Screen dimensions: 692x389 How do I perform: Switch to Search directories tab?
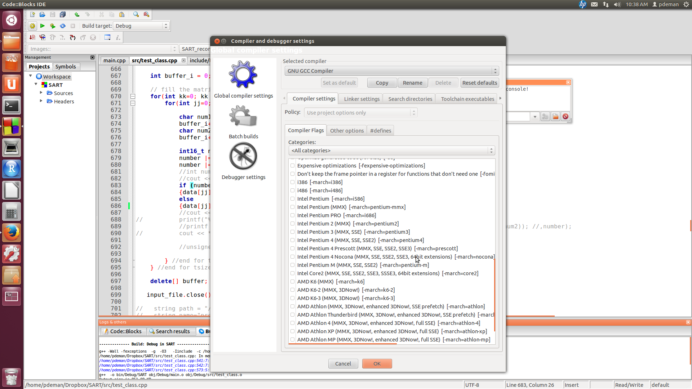[x=410, y=99]
